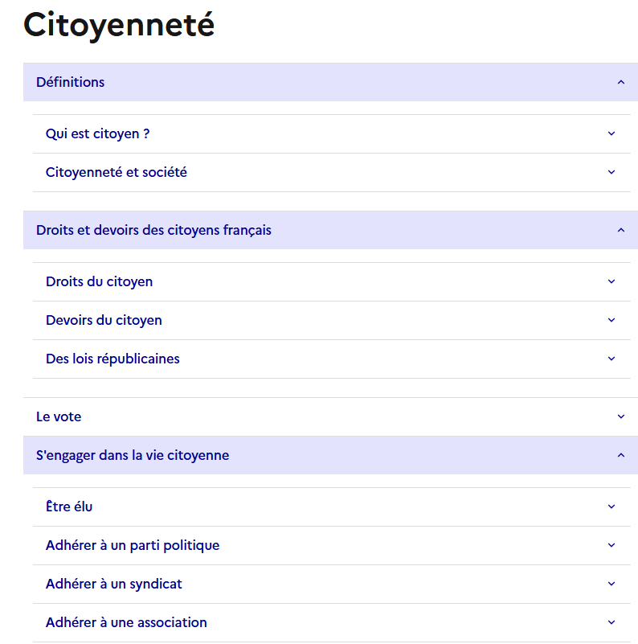Open the Le vote accordion section

pos(330,416)
